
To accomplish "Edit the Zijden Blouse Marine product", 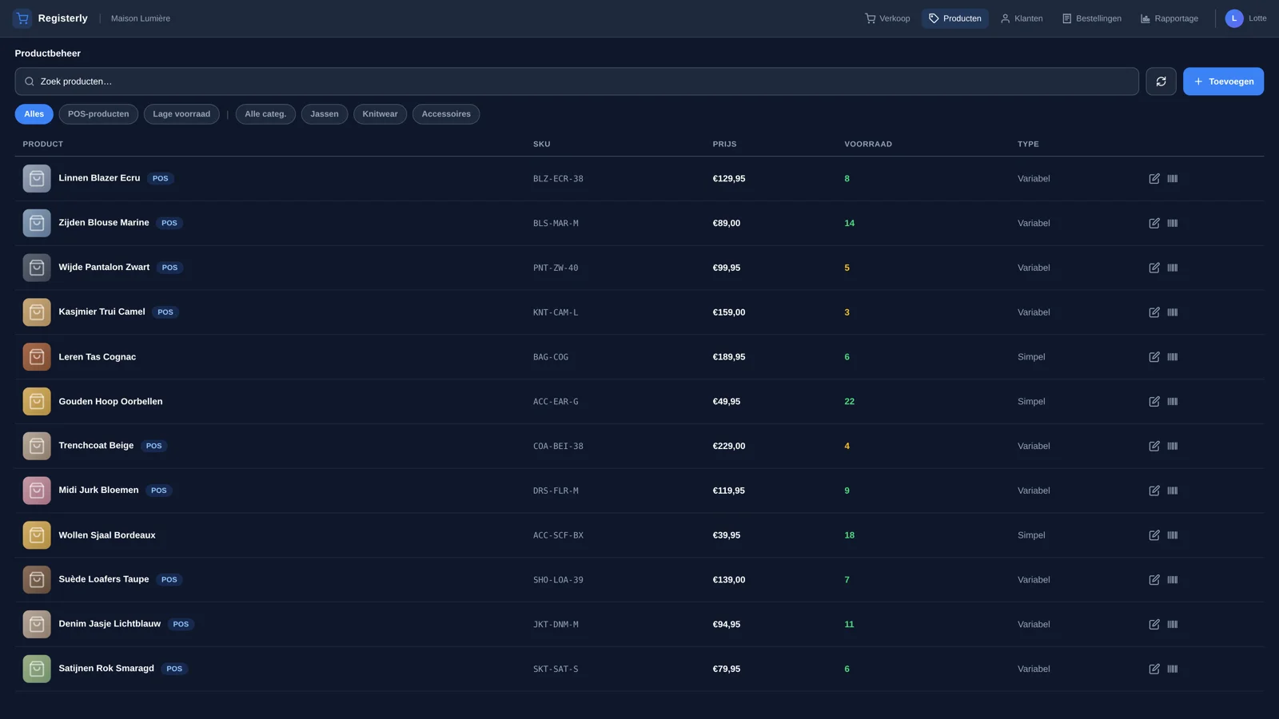I will point(1154,224).
